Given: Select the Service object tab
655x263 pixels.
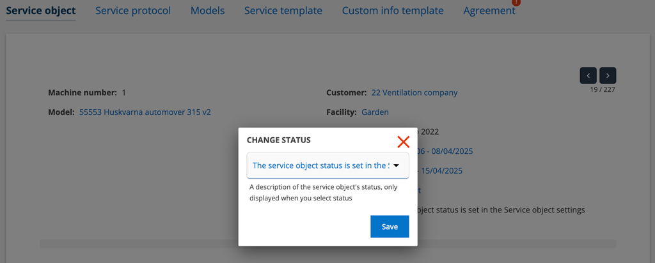Looking at the screenshot, I should (41, 10).
